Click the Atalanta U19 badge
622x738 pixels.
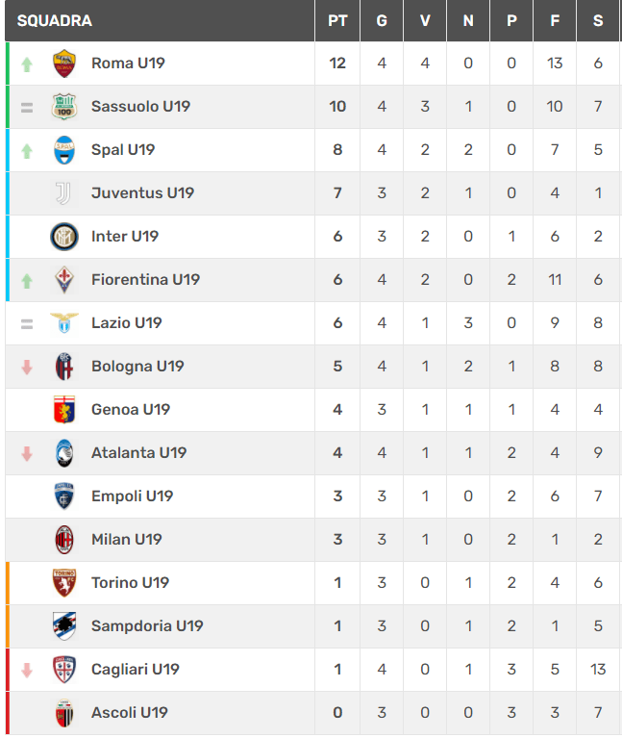64,453
